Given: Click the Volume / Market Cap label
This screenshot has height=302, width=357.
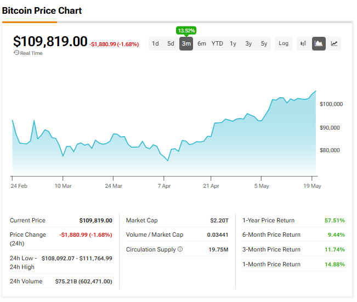Looking at the screenshot, I should point(155,235).
